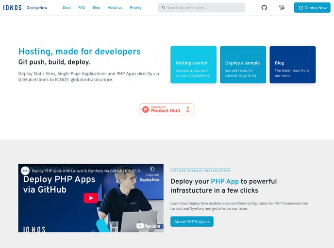
Task: Click the PHP App link in heading
Action: tap(225, 181)
